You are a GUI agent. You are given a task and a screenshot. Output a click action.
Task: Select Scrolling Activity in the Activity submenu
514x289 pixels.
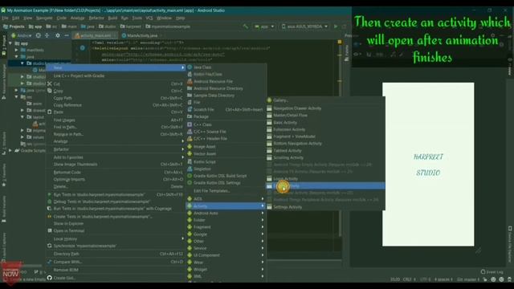click(x=325, y=157)
